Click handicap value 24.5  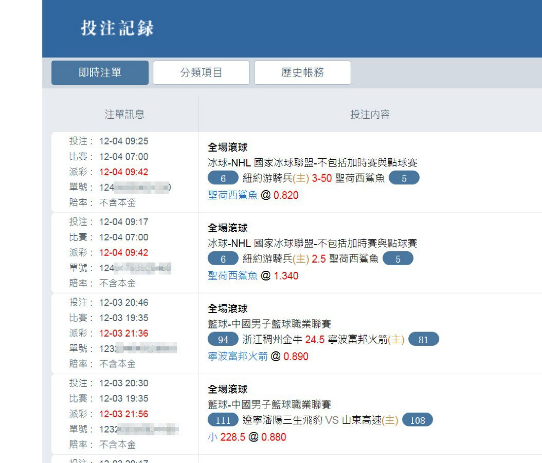[x=315, y=340]
